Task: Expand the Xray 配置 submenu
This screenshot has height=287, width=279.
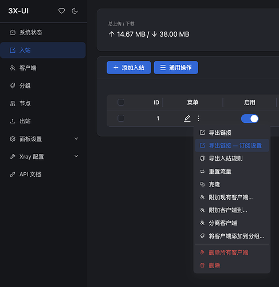Action: [43, 157]
